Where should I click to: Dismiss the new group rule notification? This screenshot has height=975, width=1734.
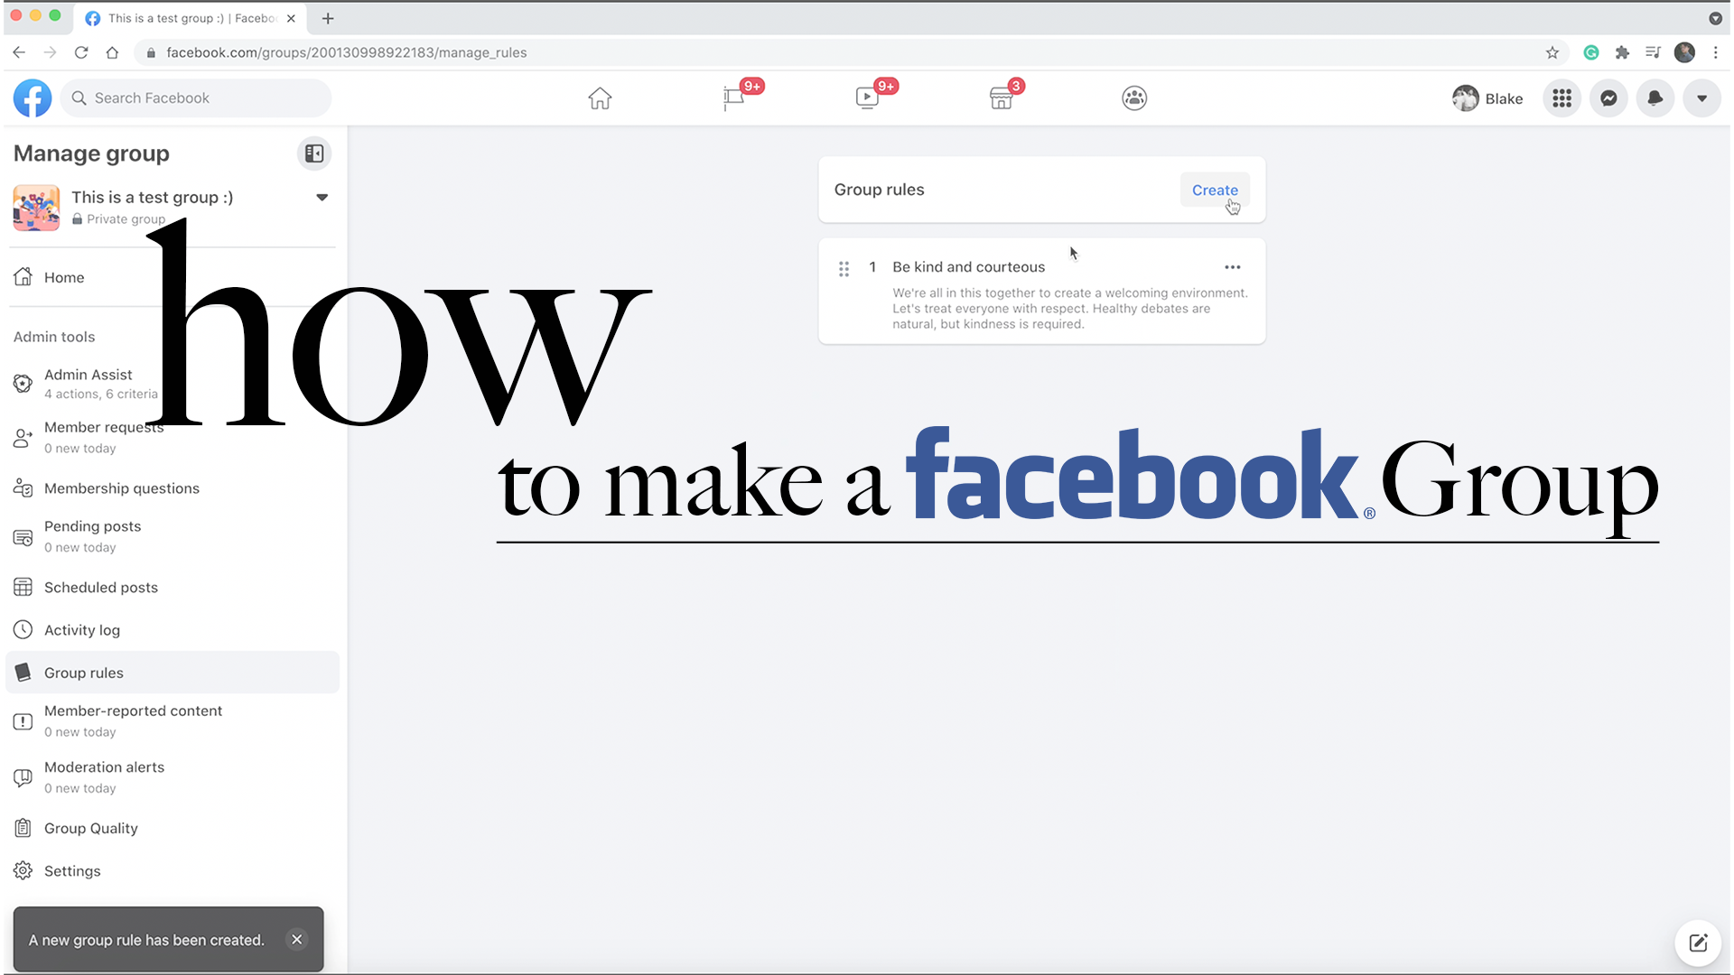(x=296, y=940)
